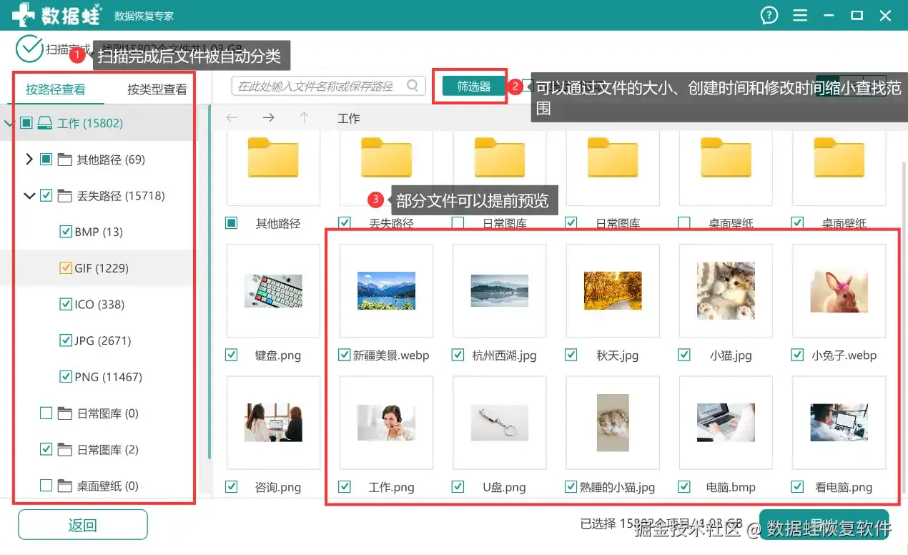This screenshot has height=555, width=908.
Task: Click the left tree panel scrollbar
Action: [x=209, y=282]
